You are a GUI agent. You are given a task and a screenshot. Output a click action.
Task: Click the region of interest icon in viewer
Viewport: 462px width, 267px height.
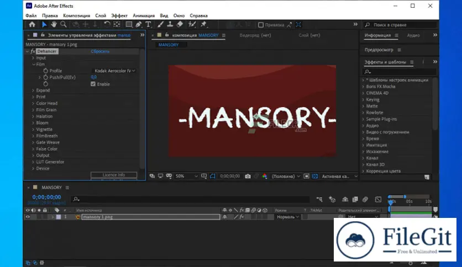coord(306,176)
